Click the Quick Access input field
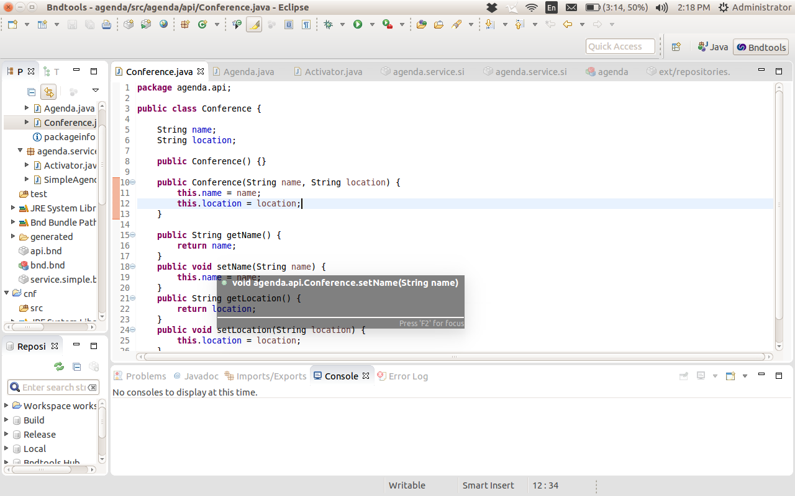 point(620,46)
